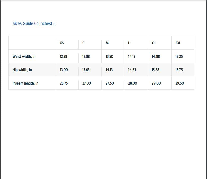This screenshot has height=179, width=207.
Task: Click the 14.88 waist value for XL
Action: [156, 57]
